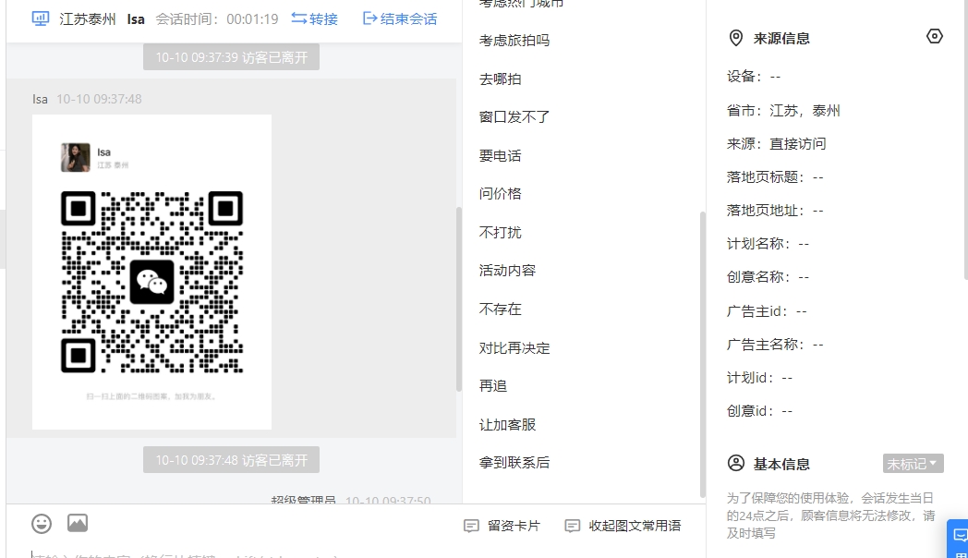Viewport: 968px width, 558px height.
Task: Click the chat message scrollbar
Action: [x=459, y=298]
